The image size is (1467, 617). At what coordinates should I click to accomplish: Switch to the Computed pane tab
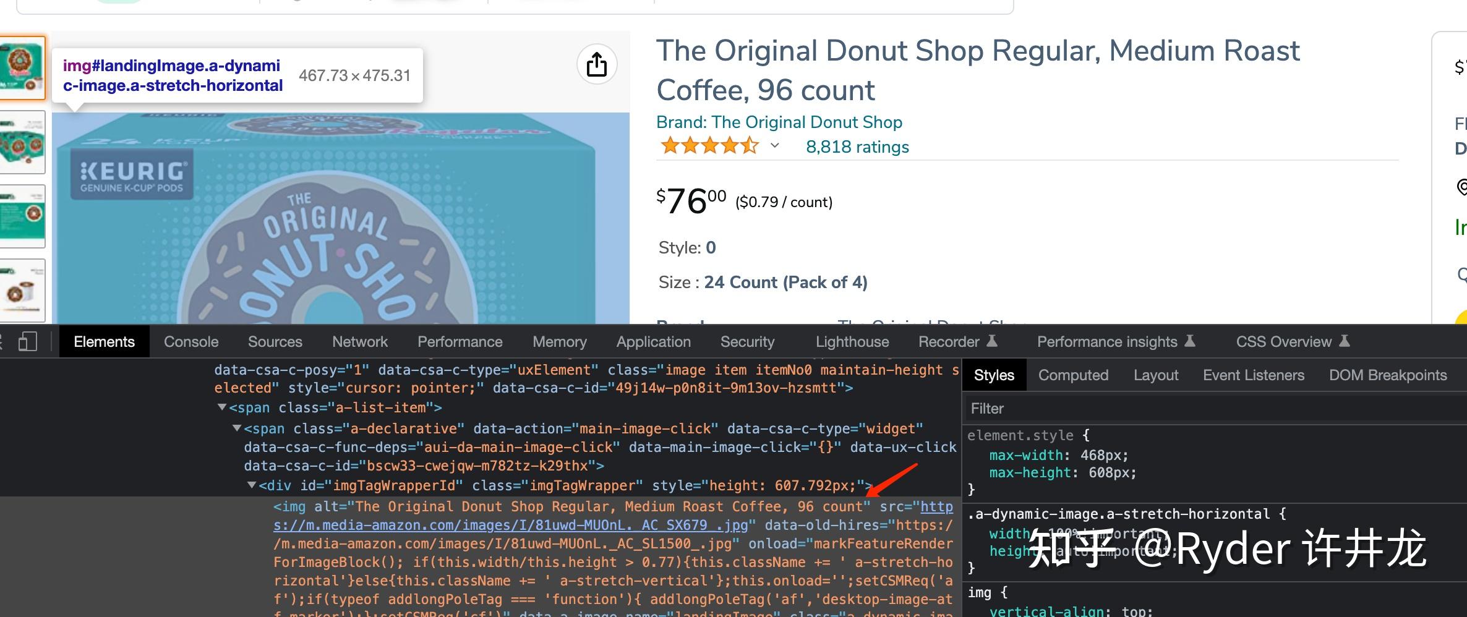pyautogui.click(x=1073, y=375)
